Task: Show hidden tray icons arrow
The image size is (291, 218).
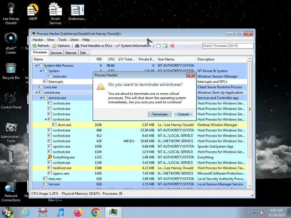Action: point(248,213)
